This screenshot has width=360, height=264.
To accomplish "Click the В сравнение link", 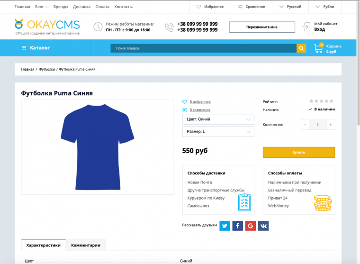I will (200, 110).
